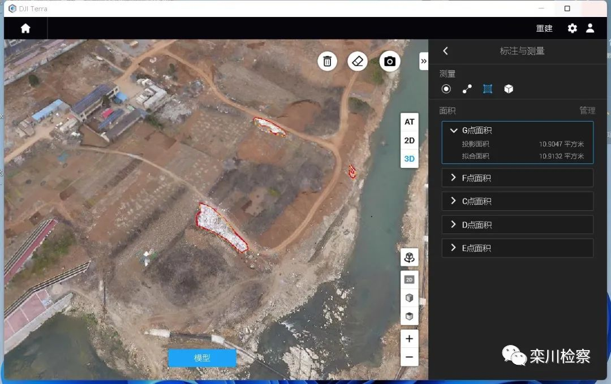The image size is (611, 384).
Task: Click the large red-outlined area on the map
Action: (x=221, y=227)
